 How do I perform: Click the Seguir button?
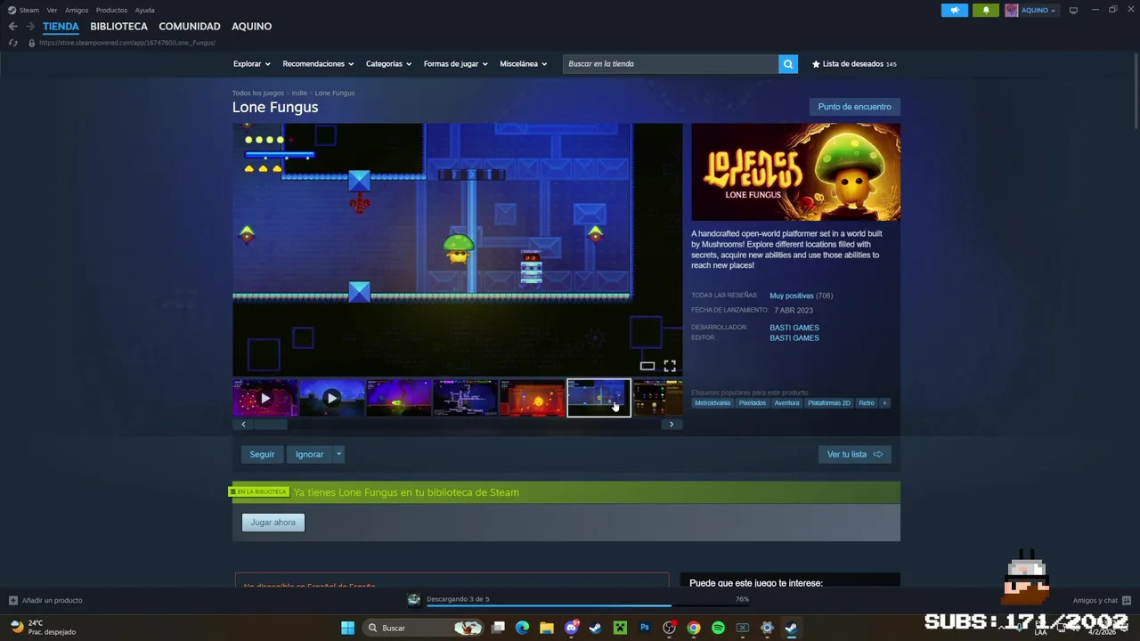coord(262,454)
